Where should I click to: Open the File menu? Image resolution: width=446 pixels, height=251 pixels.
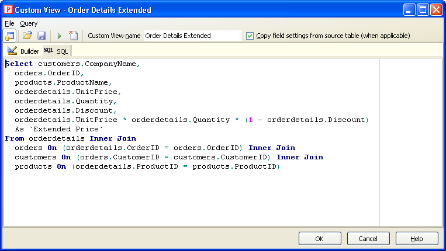pyautogui.click(x=9, y=23)
